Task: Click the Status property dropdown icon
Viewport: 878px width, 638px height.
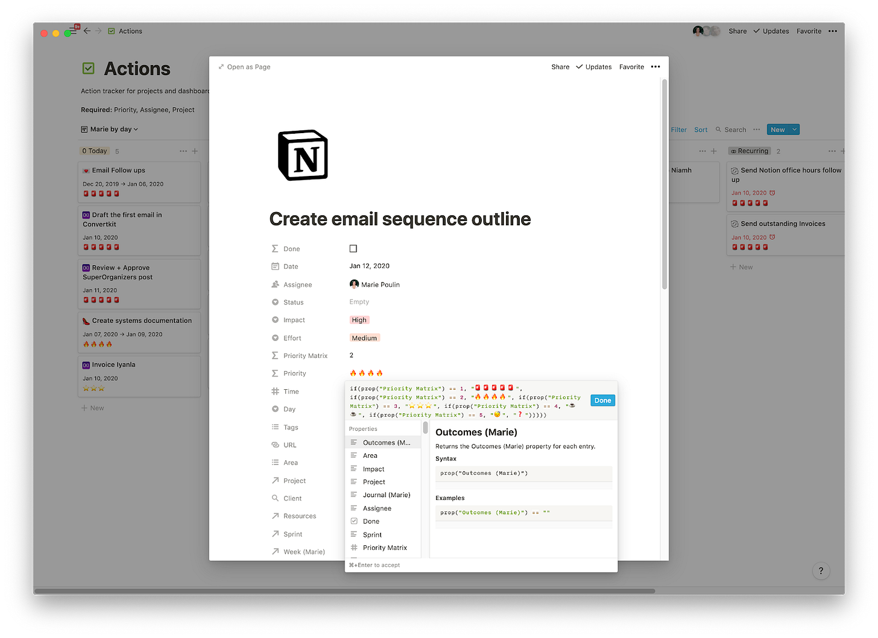Action: coord(275,302)
